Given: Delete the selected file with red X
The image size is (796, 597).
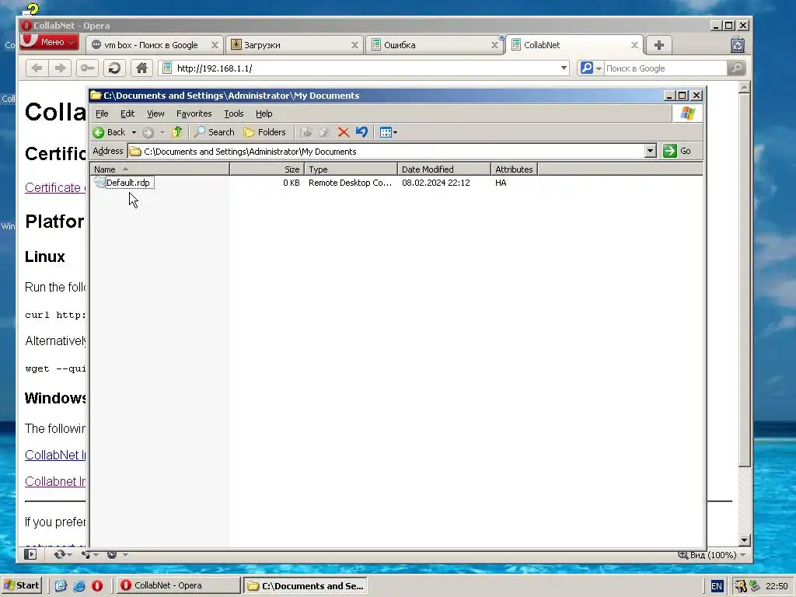Looking at the screenshot, I should (343, 132).
